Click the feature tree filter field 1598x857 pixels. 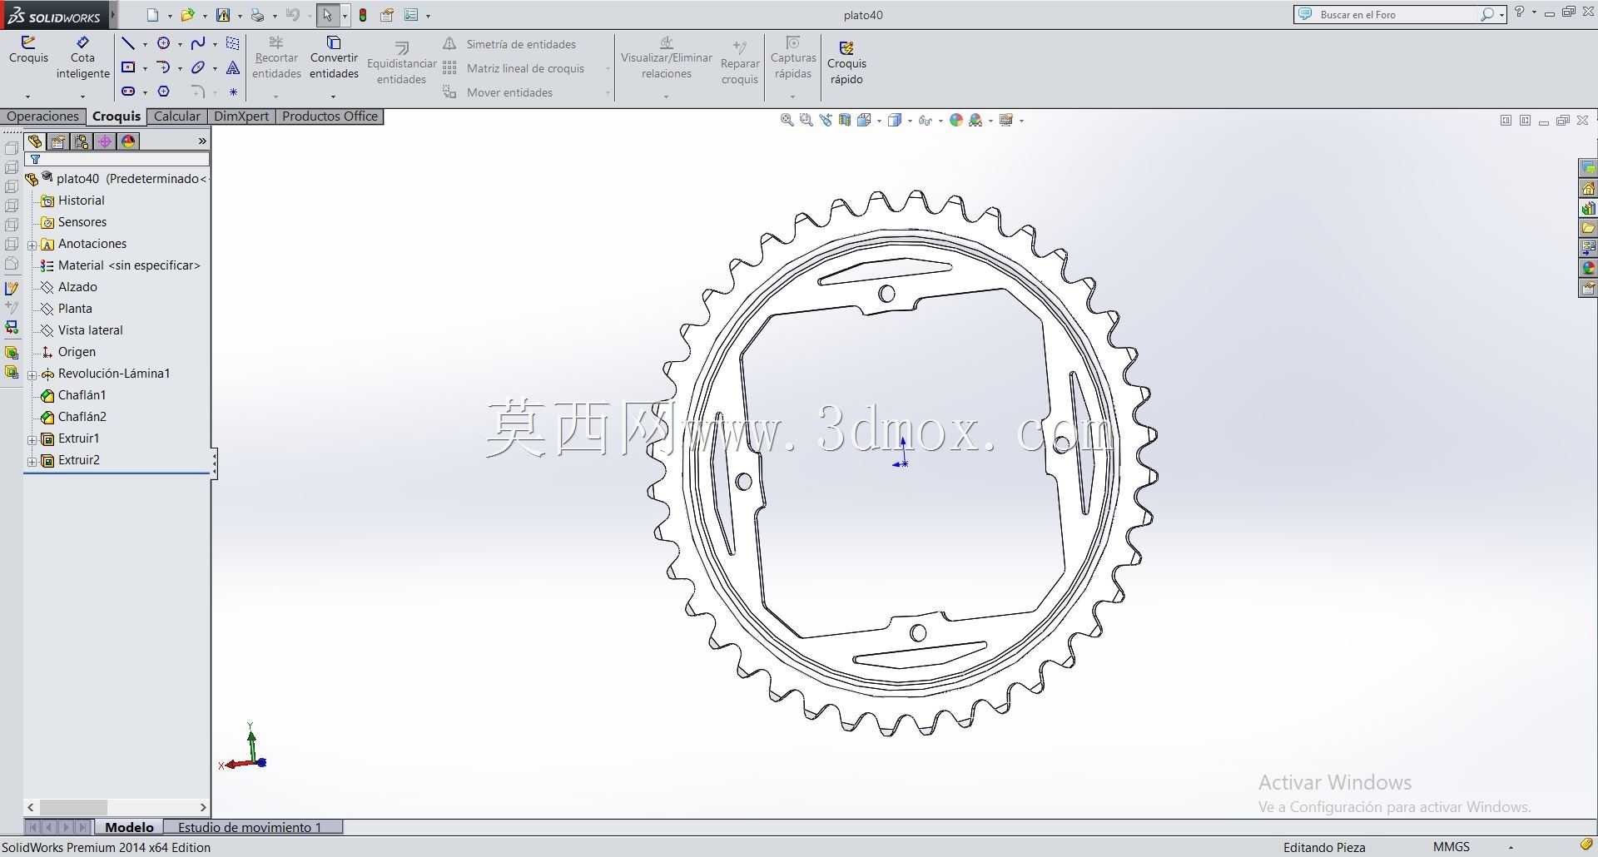click(117, 159)
